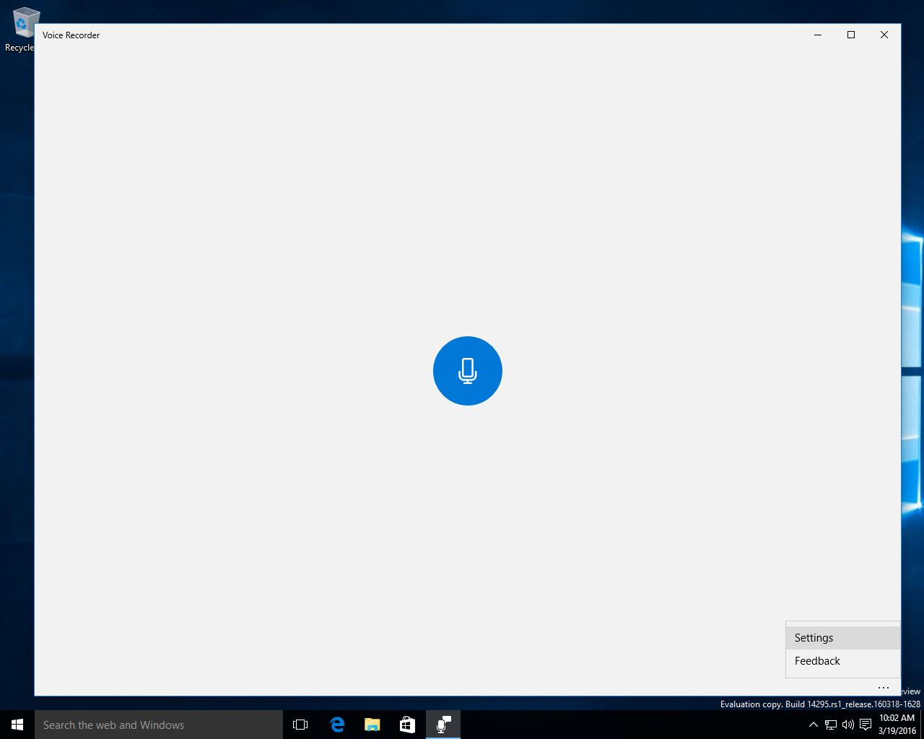The width and height of the screenshot is (924, 739).
Task: Open File Explorer from the taskbar
Action: point(372,725)
